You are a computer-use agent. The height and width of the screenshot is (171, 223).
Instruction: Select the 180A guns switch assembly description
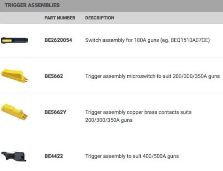[147, 40]
